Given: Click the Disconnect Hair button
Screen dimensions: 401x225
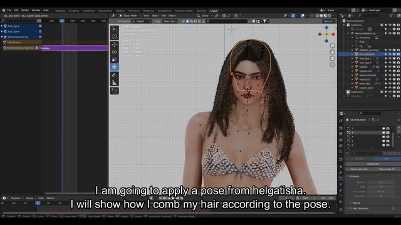Looking at the screenshot, I should (x=359, y=169).
